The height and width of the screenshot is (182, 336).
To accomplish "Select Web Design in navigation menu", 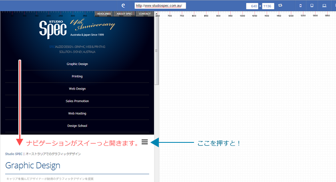I will click(x=77, y=89).
